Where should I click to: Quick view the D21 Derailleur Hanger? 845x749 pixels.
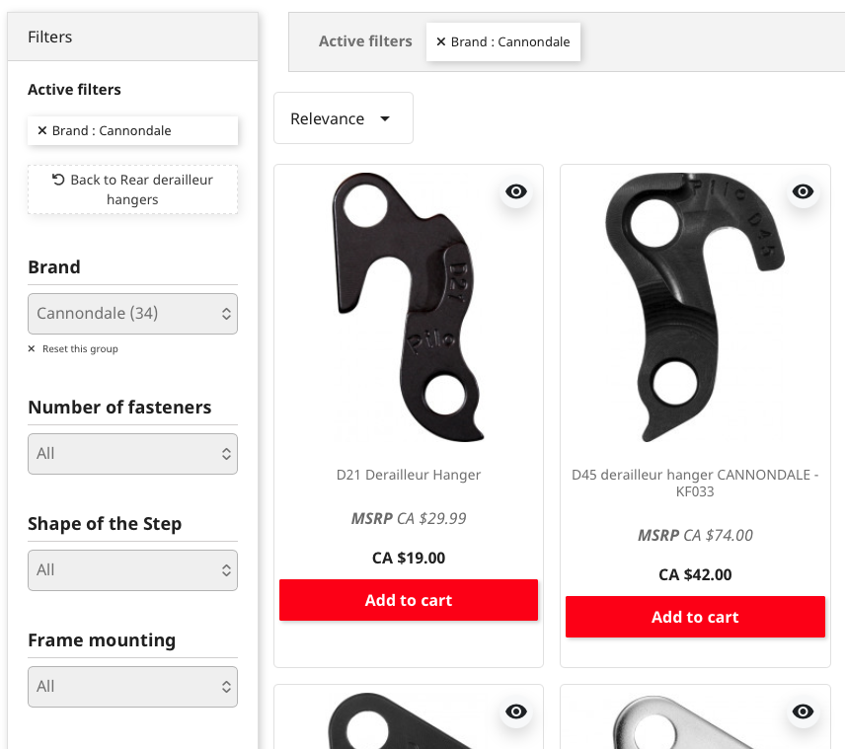(x=516, y=191)
